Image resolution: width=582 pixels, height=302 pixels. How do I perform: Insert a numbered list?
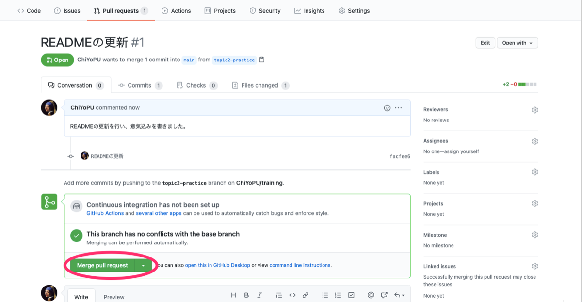click(339, 295)
